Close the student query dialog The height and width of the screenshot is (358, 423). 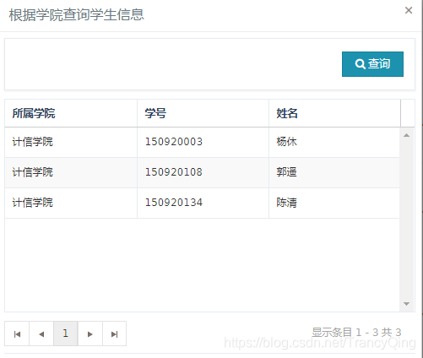(x=409, y=10)
